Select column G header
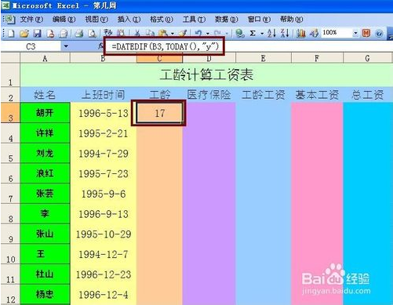 (368, 58)
